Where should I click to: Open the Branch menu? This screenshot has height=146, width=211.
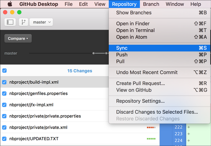(151, 4)
